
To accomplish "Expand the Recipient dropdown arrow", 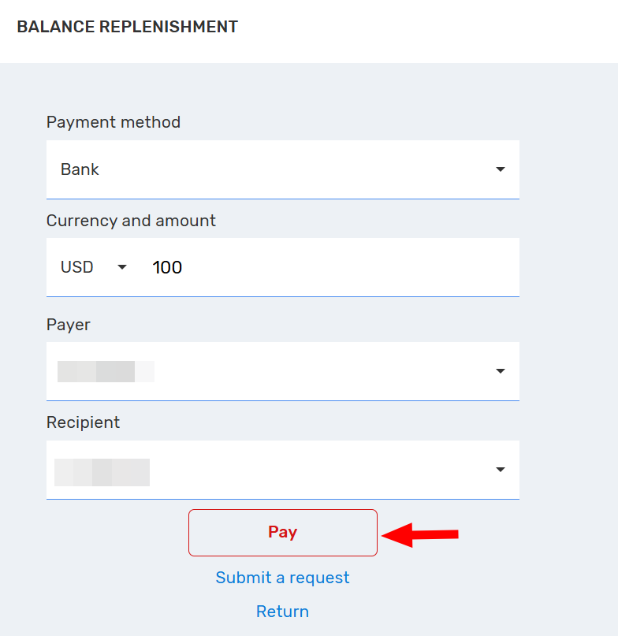I will (x=500, y=470).
